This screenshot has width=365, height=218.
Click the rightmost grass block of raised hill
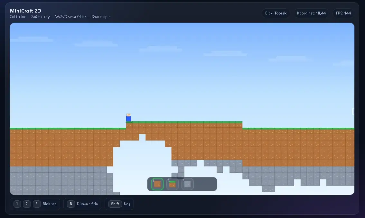(x=239, y=124)
